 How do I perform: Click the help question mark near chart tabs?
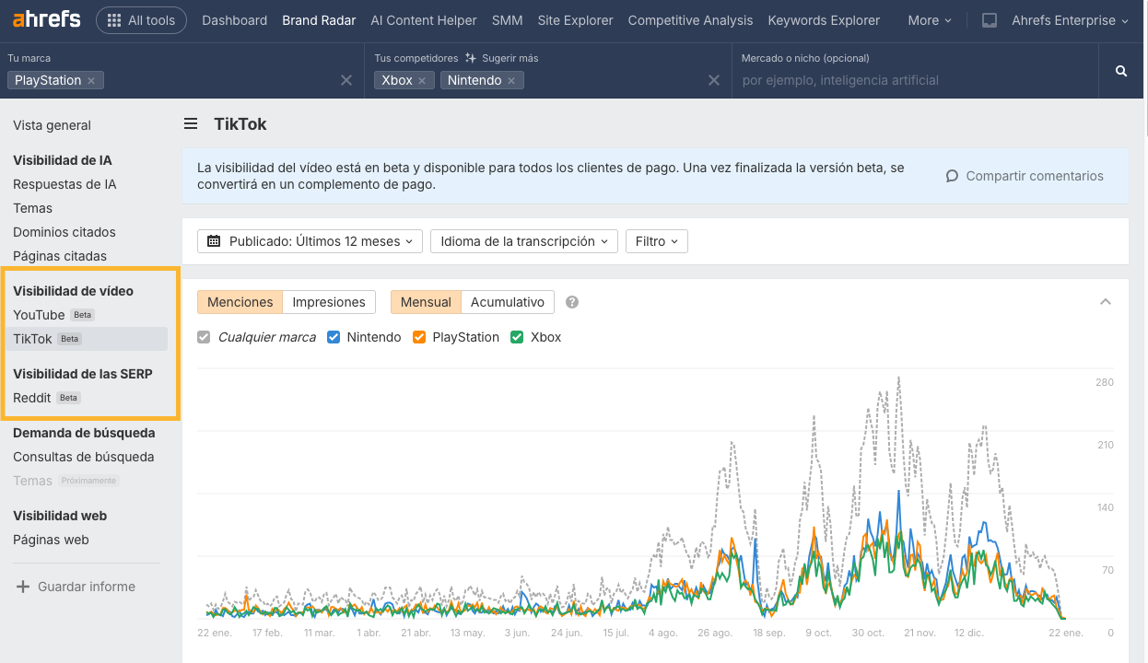571,301
